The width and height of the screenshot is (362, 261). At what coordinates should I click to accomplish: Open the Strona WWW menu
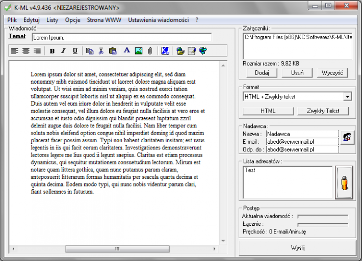(104, 20)
